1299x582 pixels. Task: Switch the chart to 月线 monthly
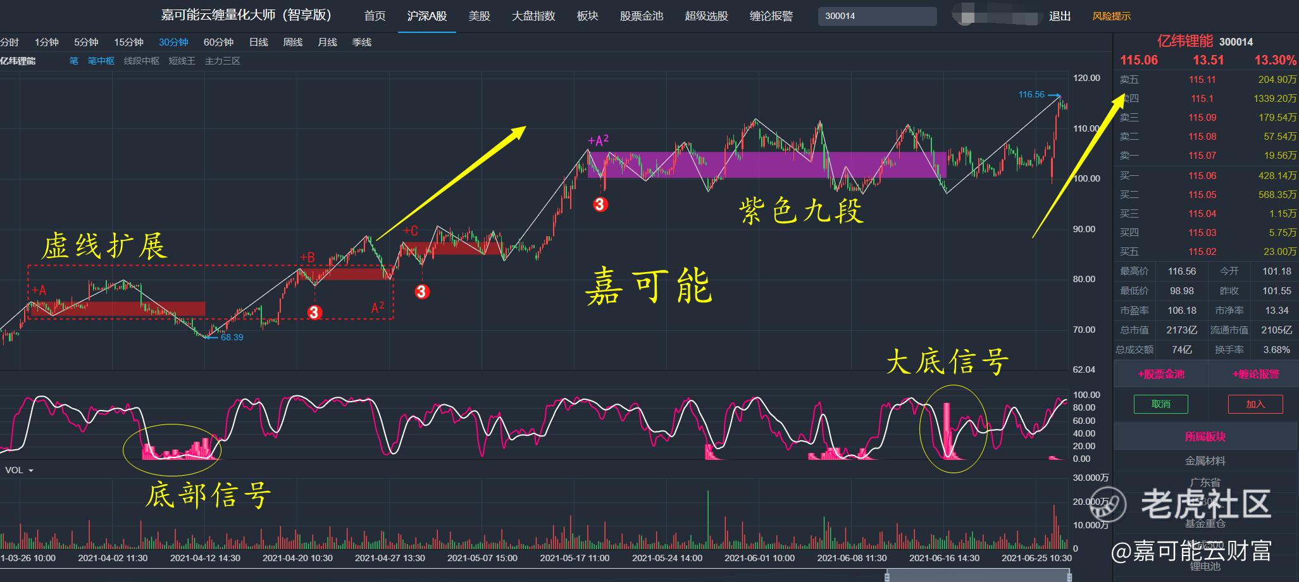tap(327, 42)
